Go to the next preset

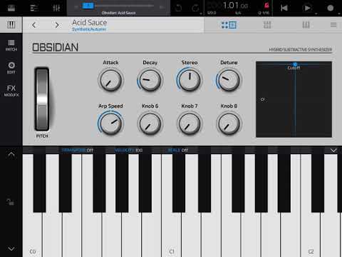(x=57, y=25)
